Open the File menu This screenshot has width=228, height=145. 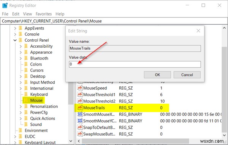point(5,14)
